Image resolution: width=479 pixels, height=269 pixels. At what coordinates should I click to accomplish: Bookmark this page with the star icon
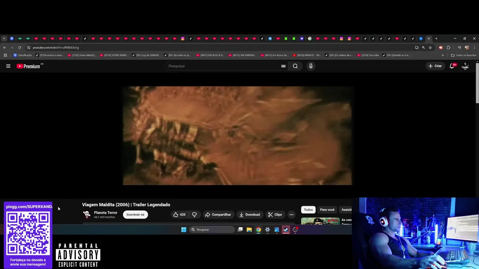click(430, 47)
